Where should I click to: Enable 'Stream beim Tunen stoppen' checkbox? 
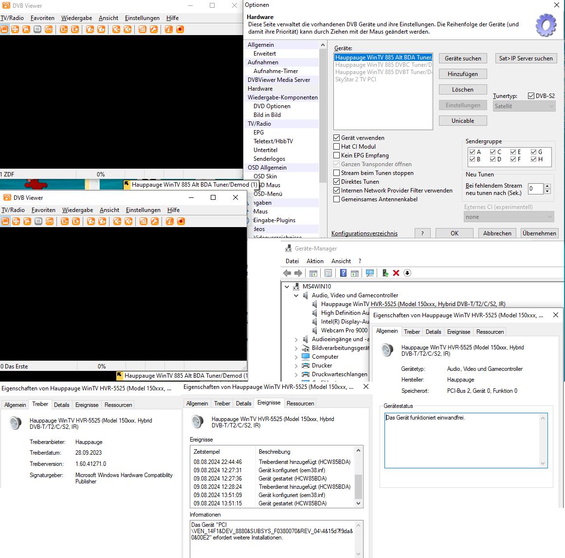[337, 173]
